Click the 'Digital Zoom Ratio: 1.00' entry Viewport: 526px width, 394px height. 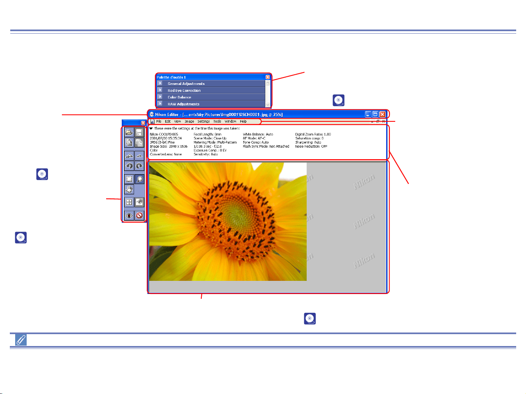click(313, 134)
